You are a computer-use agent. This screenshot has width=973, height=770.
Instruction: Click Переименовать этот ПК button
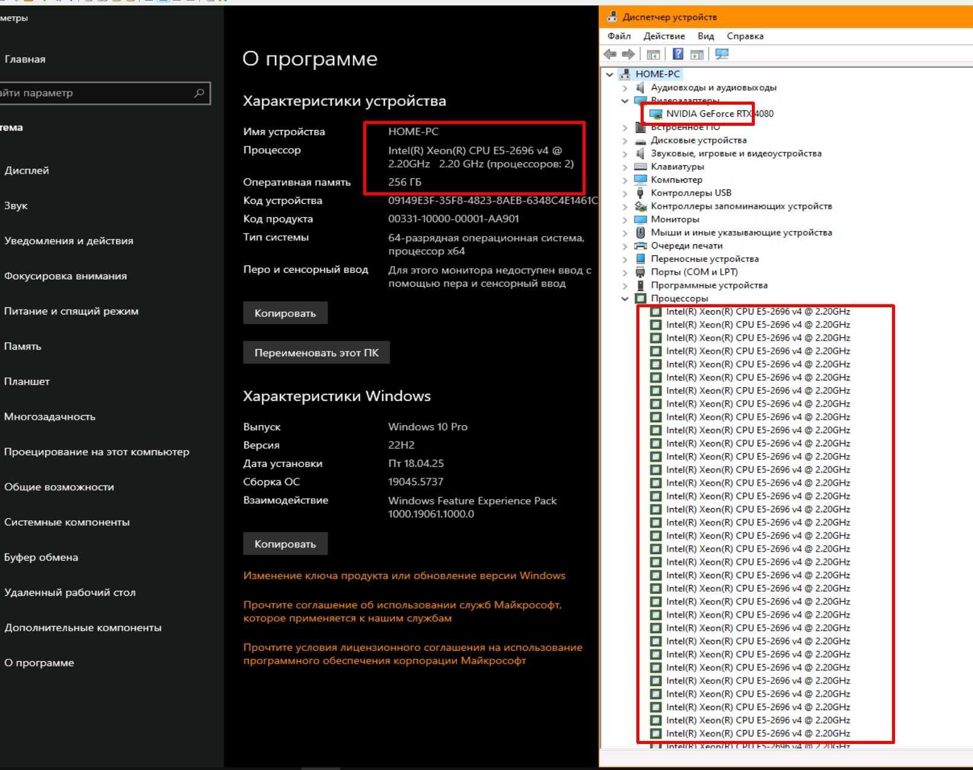click(x=317, y=353)
